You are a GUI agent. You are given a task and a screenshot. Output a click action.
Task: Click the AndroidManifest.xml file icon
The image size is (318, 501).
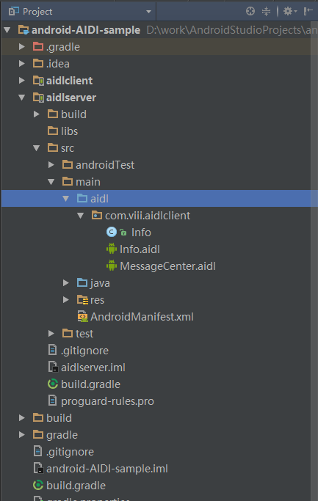82,317
